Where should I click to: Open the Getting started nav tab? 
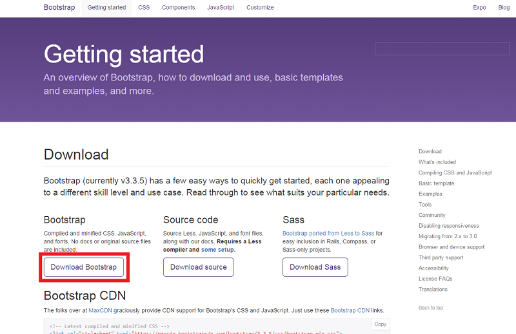106,8
